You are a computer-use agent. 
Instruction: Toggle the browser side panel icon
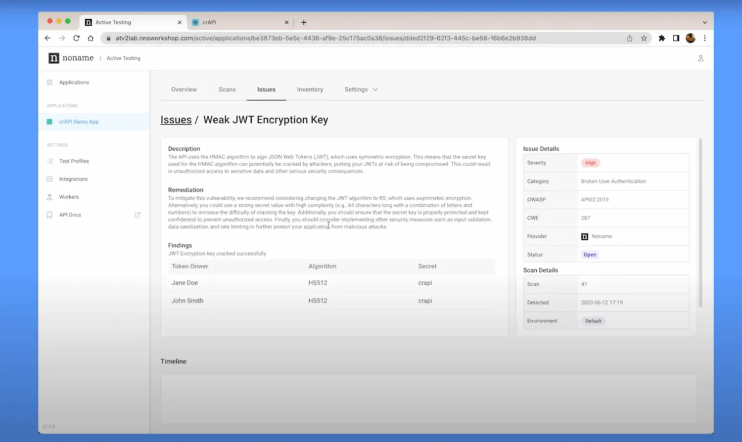(676, 38)
